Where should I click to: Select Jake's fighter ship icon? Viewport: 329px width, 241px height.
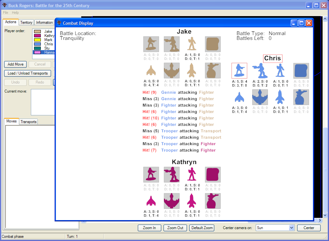(151, 71)
